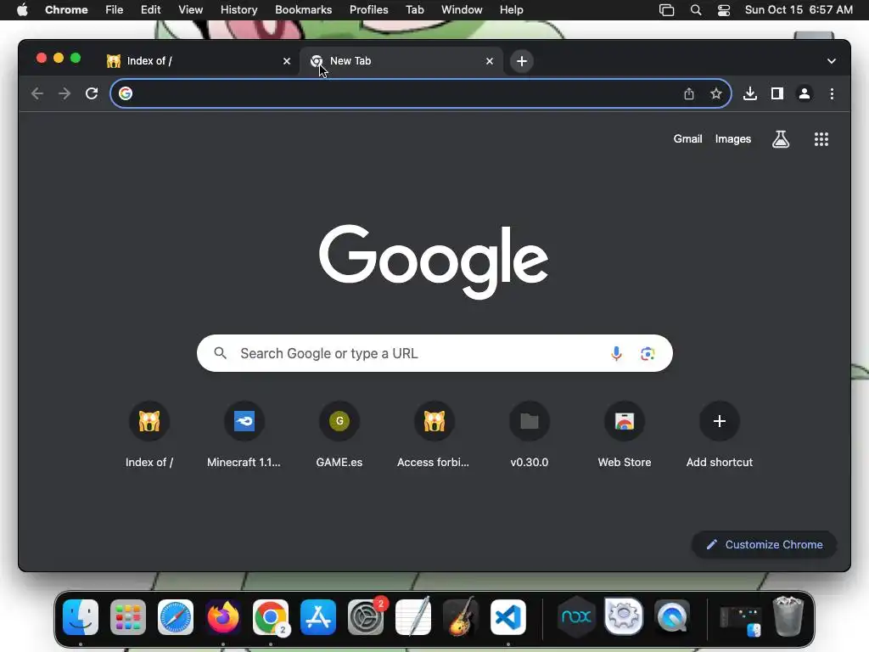Open the Minecraft 1.1... shortcut
Viewport: 869px width, 652px height.
point(244,436)
